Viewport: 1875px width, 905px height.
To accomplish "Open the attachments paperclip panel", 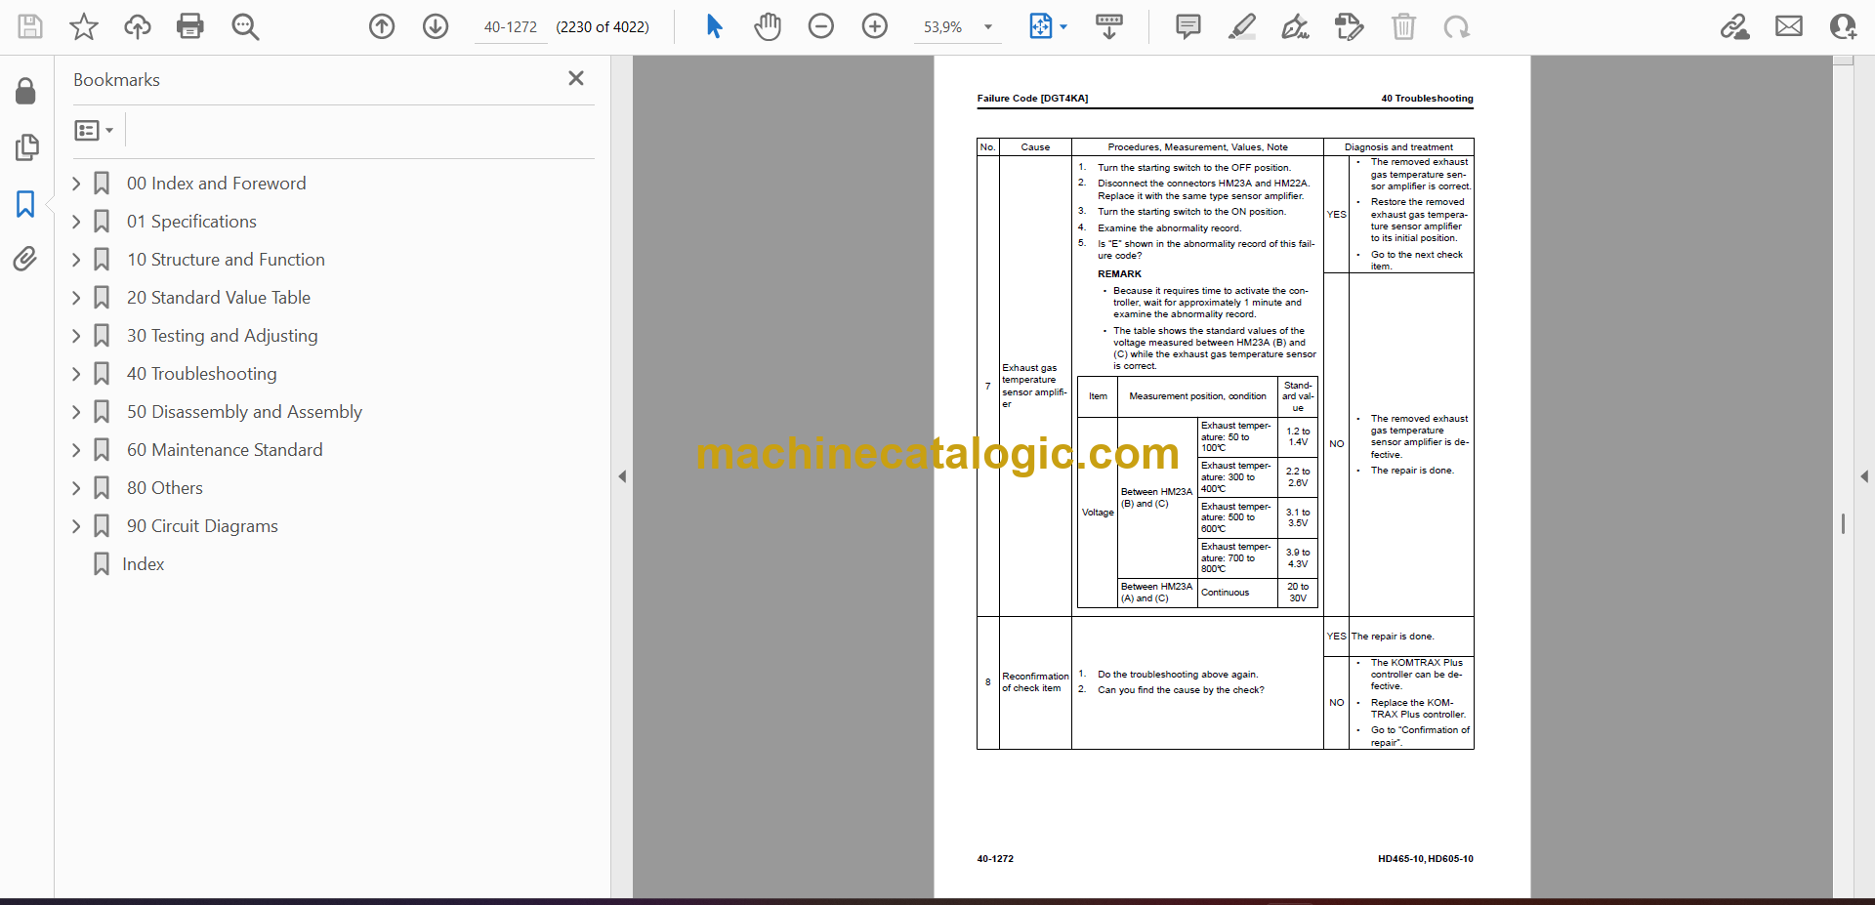I will (x=26, y=259).
